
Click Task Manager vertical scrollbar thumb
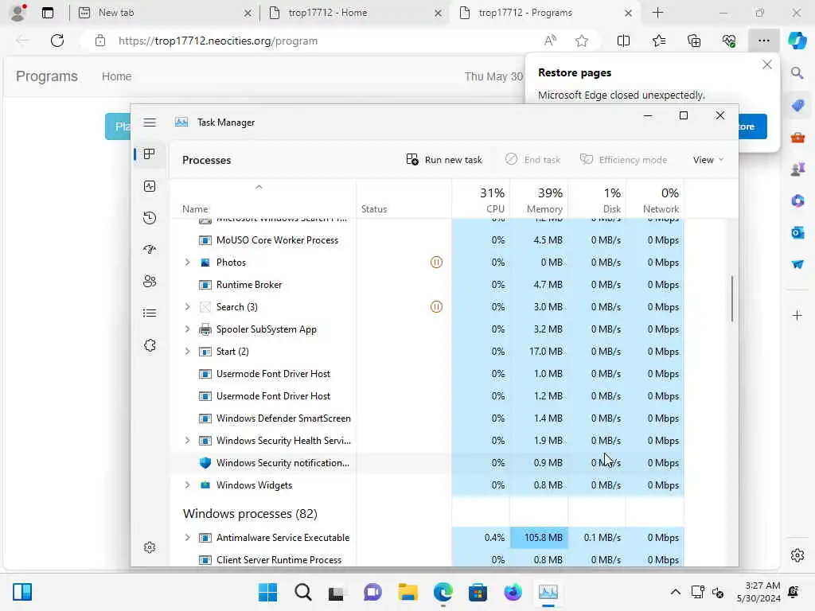coord(732,299)
